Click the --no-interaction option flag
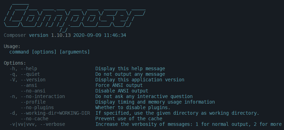The height and width of the screenshot is (130, 284). point(43,97)
